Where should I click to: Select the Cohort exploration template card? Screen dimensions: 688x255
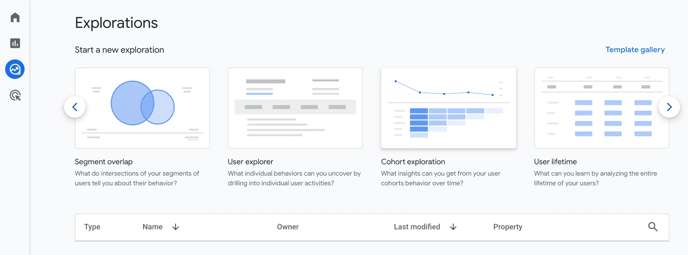point(448,108)
